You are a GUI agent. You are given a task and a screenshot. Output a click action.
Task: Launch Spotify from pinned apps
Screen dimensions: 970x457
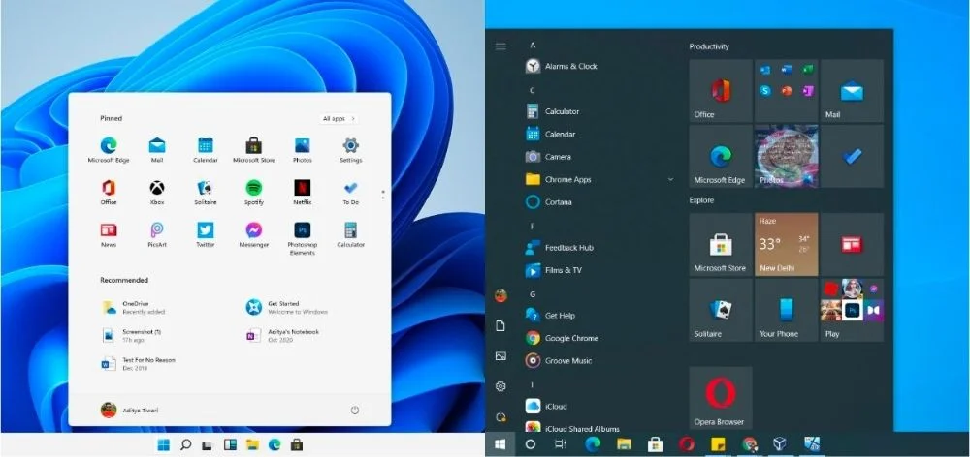tap(253, 192)
